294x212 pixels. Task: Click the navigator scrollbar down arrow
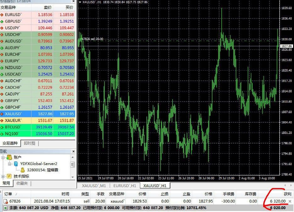tap(73, 177)
